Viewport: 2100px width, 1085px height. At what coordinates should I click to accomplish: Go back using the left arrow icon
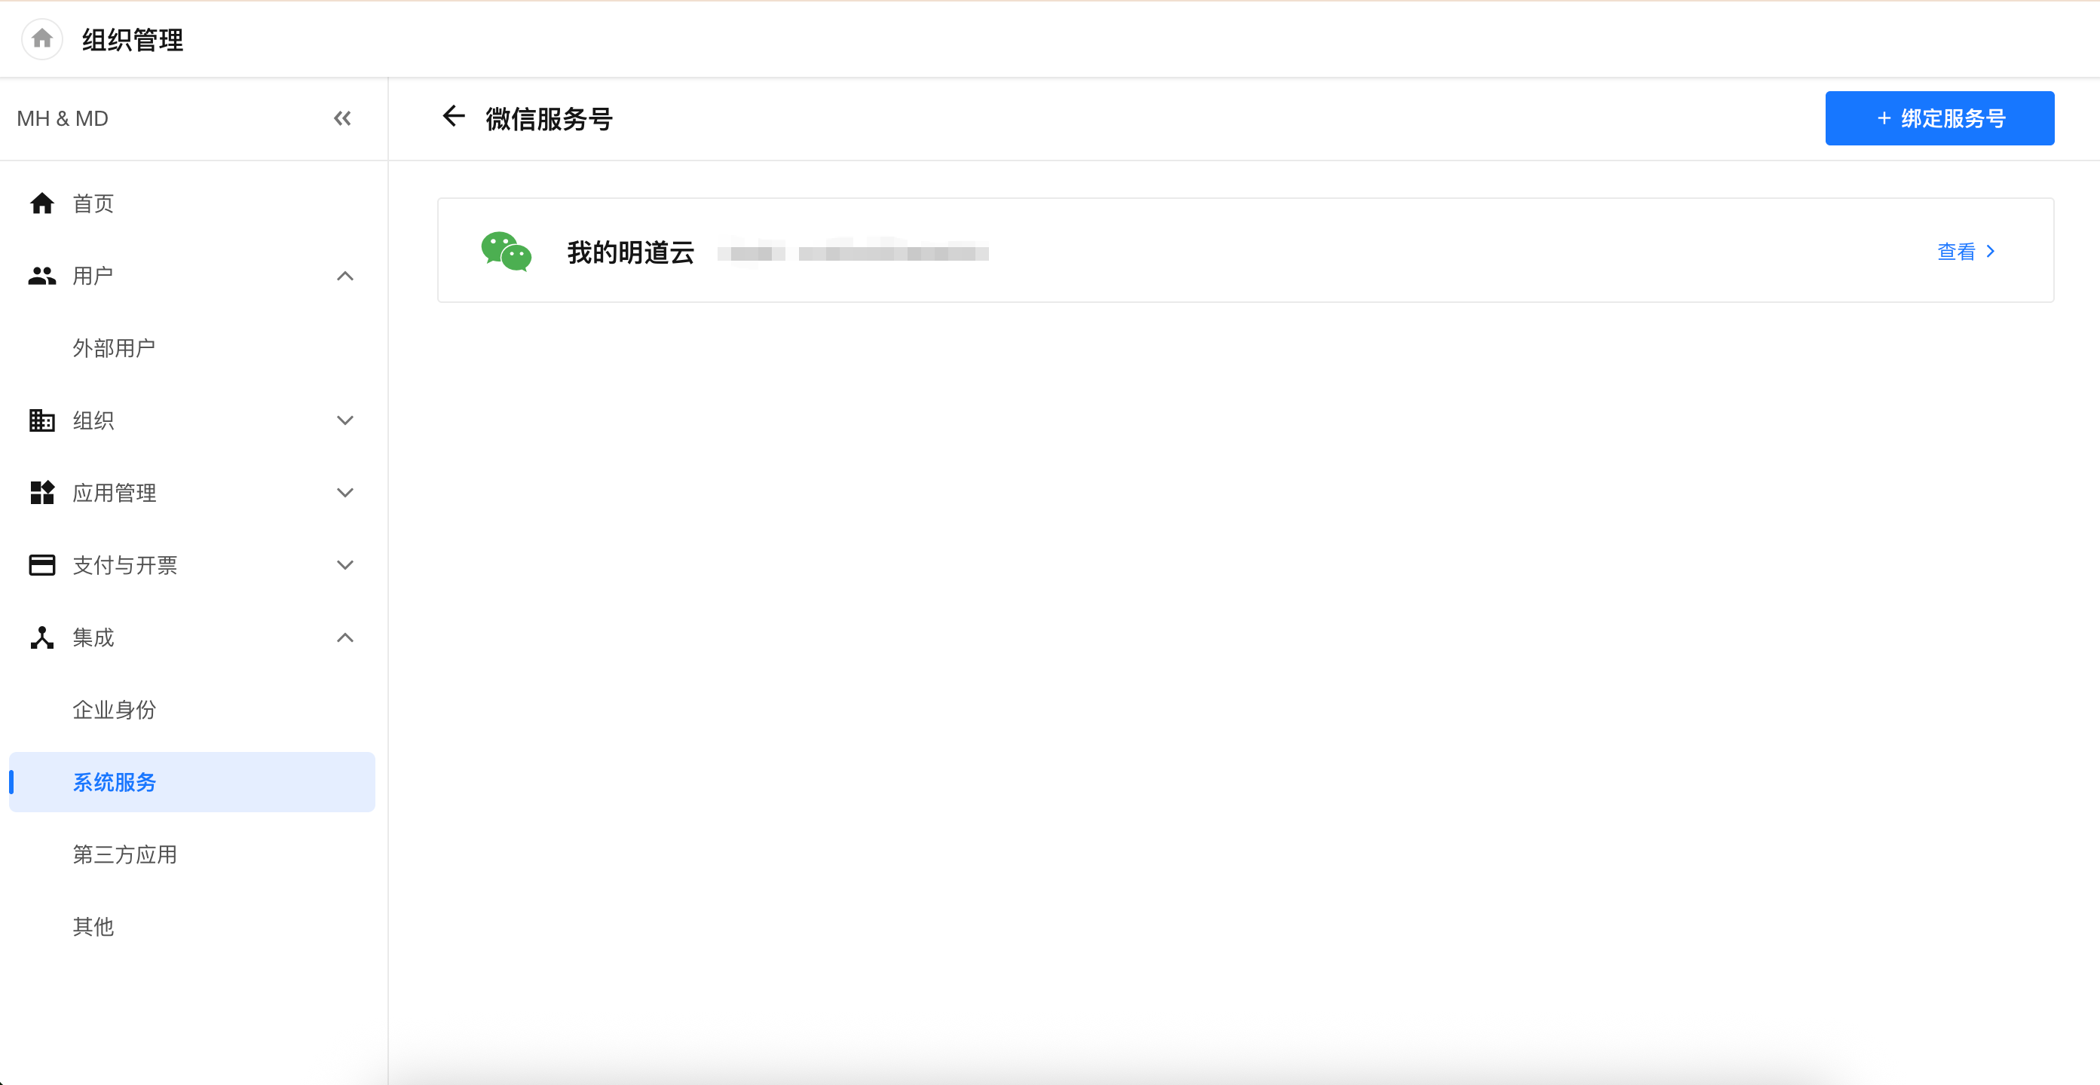[x=453, y=117]
